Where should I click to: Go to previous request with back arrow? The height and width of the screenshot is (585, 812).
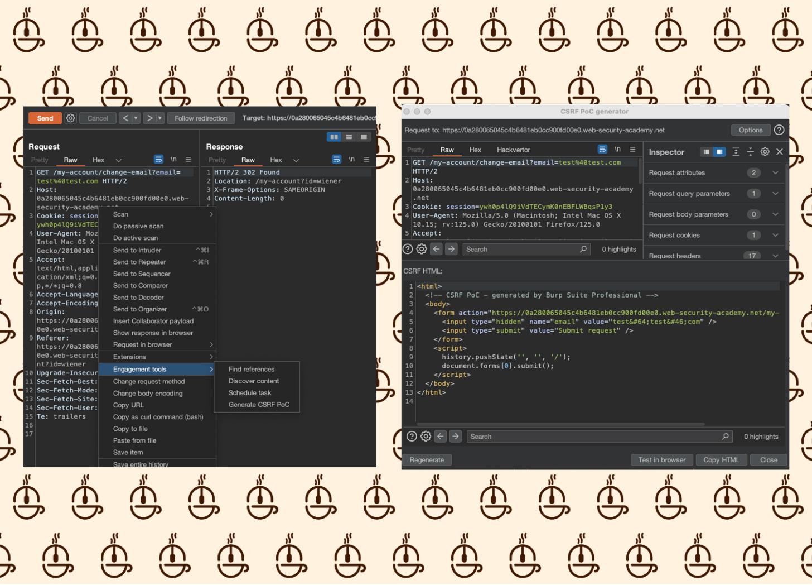coord(126,118)
